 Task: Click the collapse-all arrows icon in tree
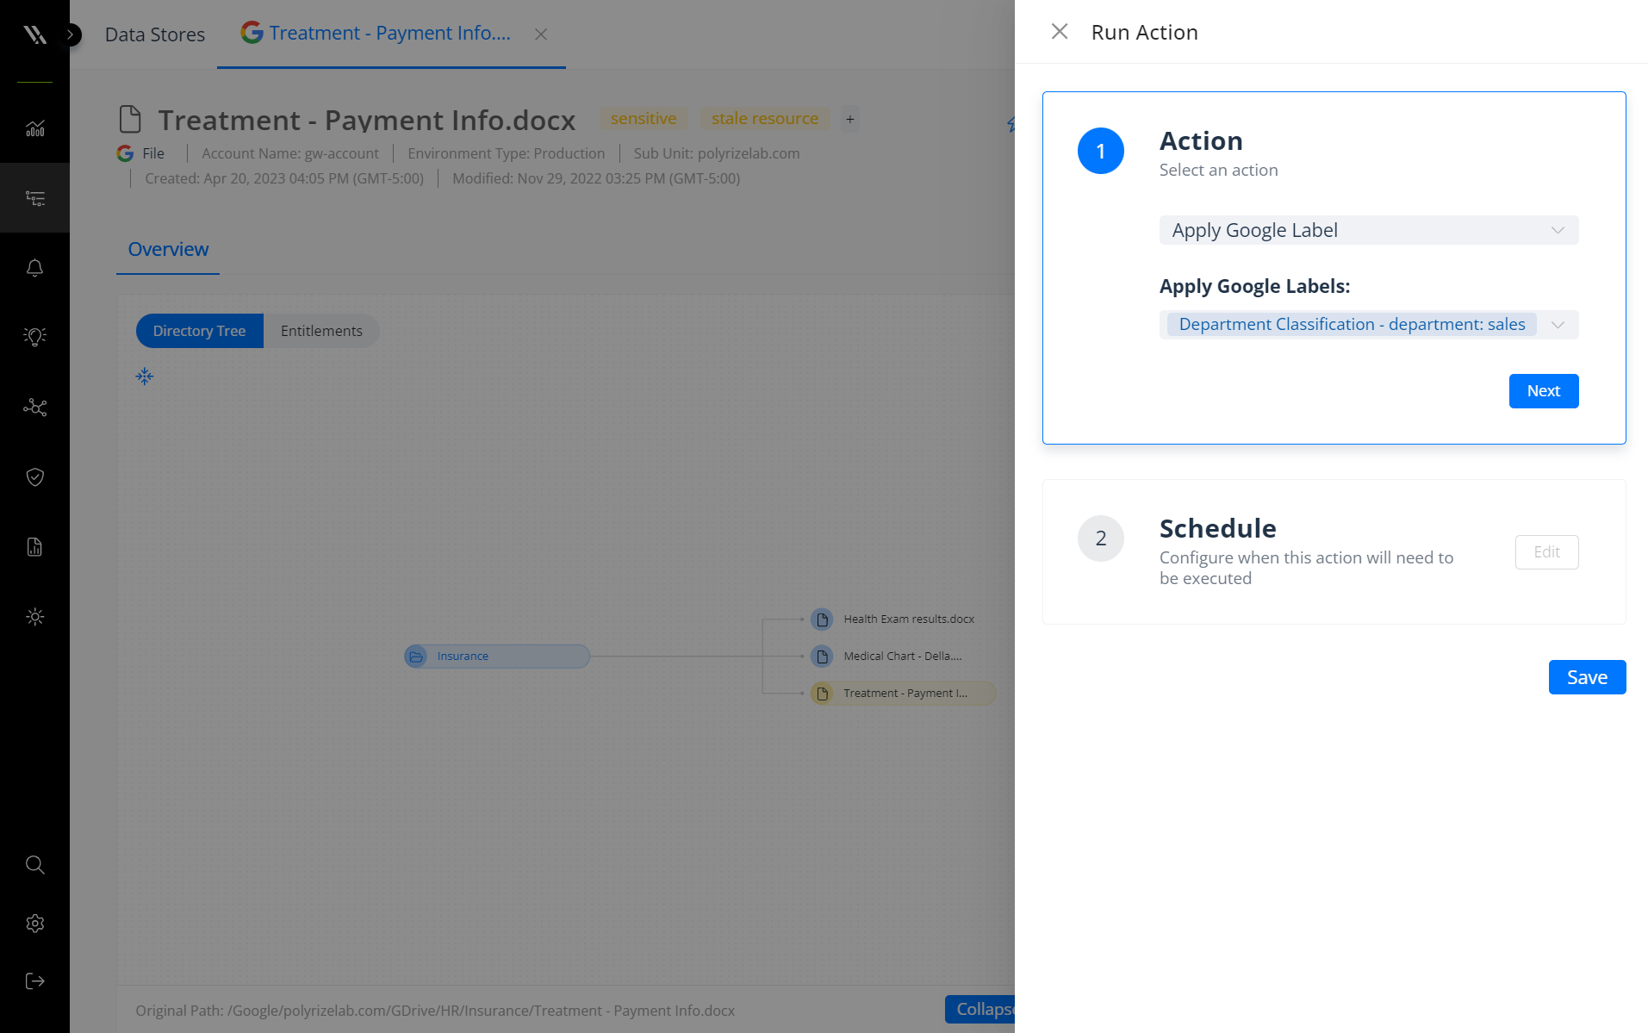[x=145, y=376]
